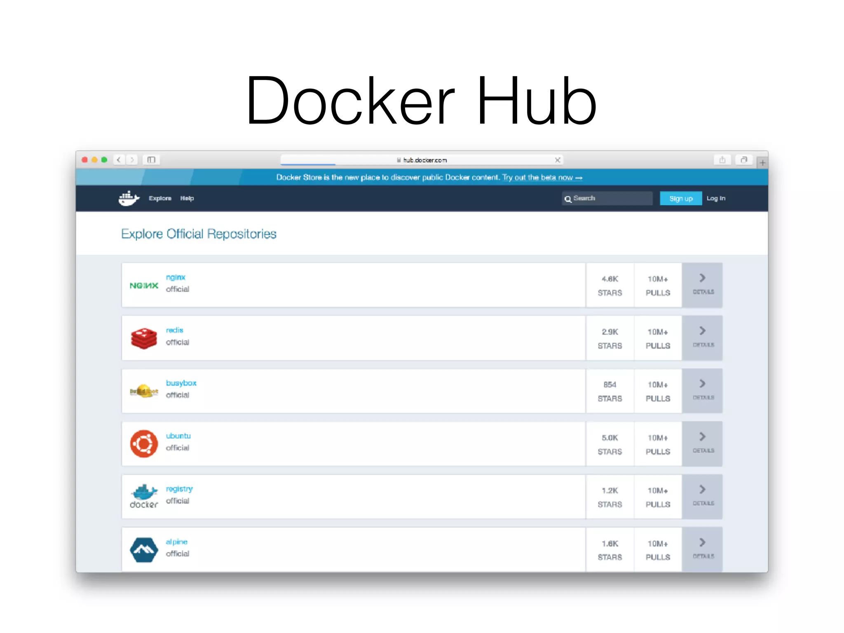Click redis 2.9K STARS cell
This screenshot has height=633, width=844.
610,338
